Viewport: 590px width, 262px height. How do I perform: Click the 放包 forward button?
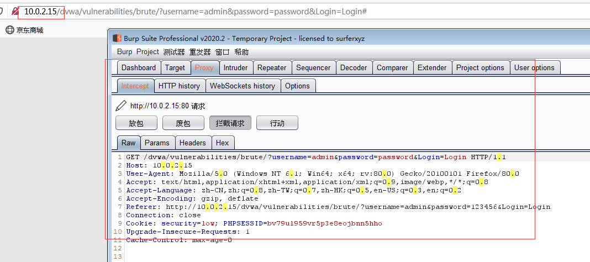136,123
